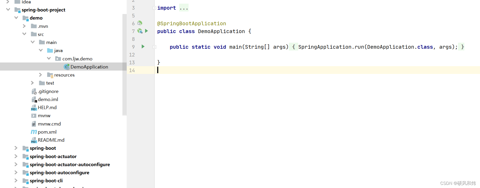
Task: Select pom.xml in the project tree
Action: (x=47, y=132)
